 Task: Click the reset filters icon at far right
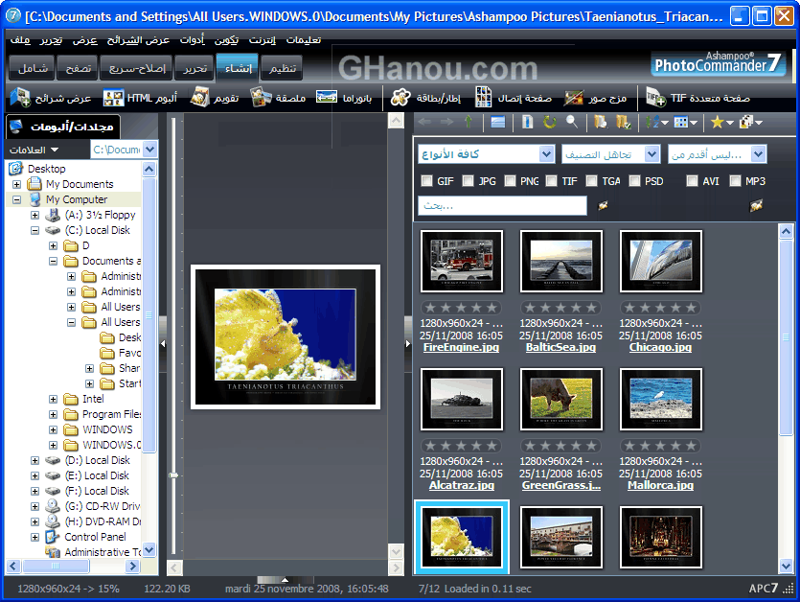coord(756,206)
